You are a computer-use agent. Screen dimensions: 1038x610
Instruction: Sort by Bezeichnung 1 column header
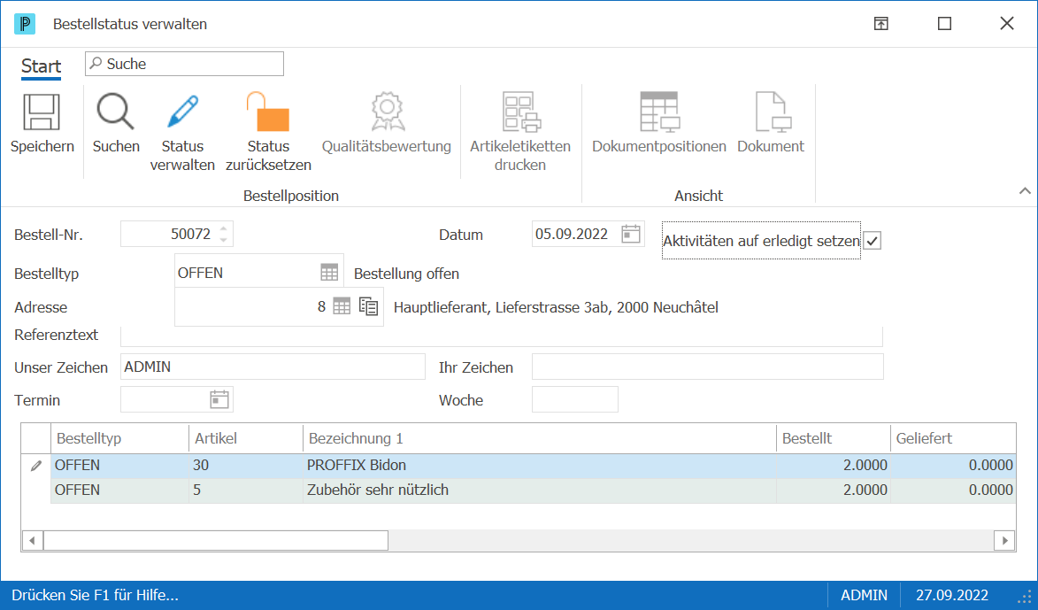pos(540,438)
